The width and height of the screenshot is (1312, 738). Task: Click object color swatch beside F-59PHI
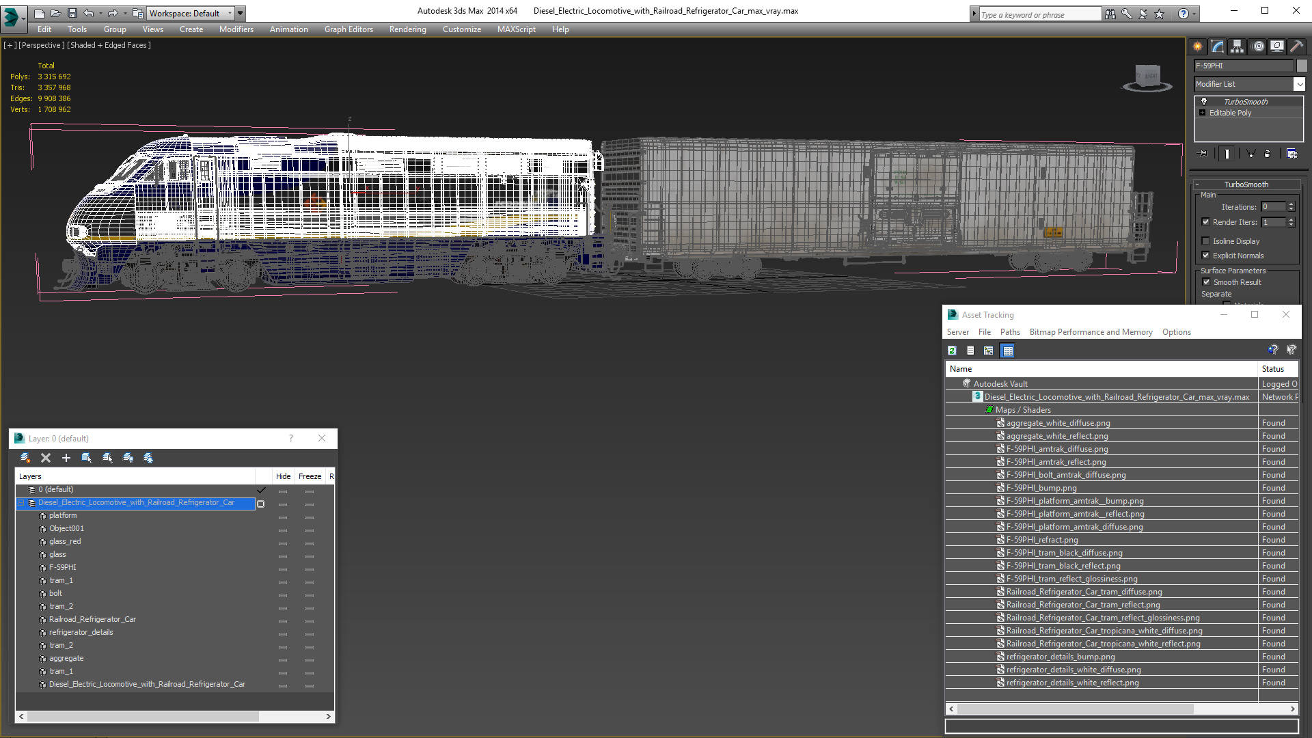(1302, 66)
